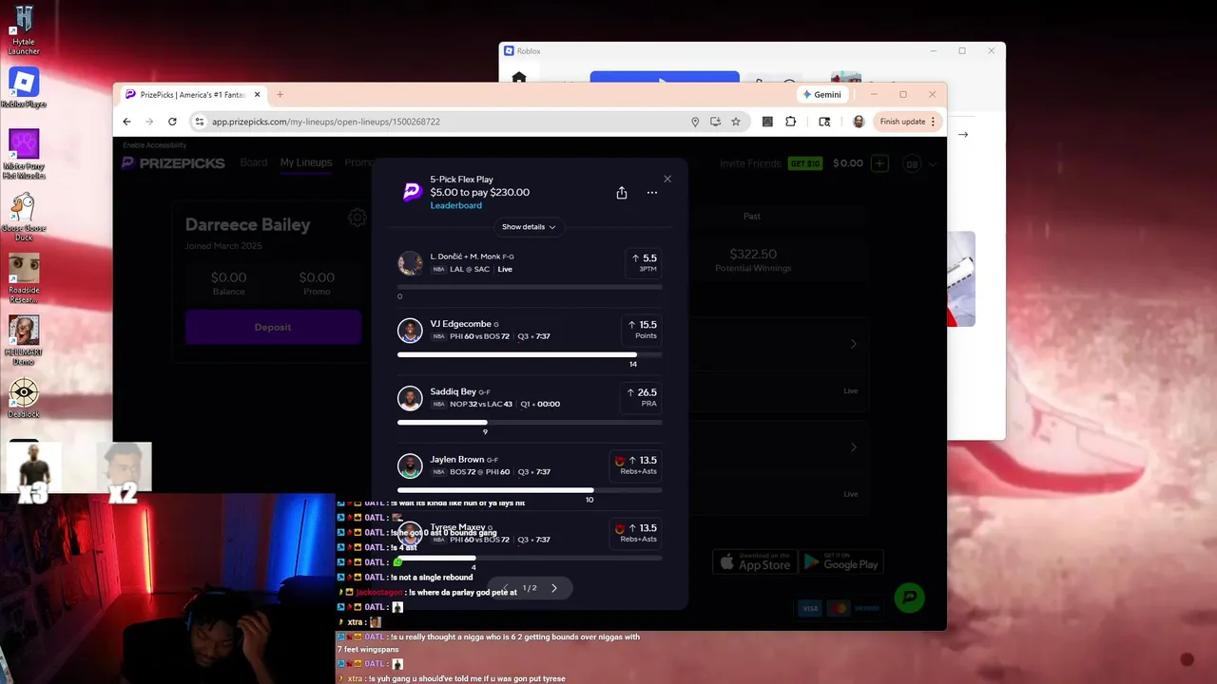Click the site information icon in address bar

pos(199,122)
